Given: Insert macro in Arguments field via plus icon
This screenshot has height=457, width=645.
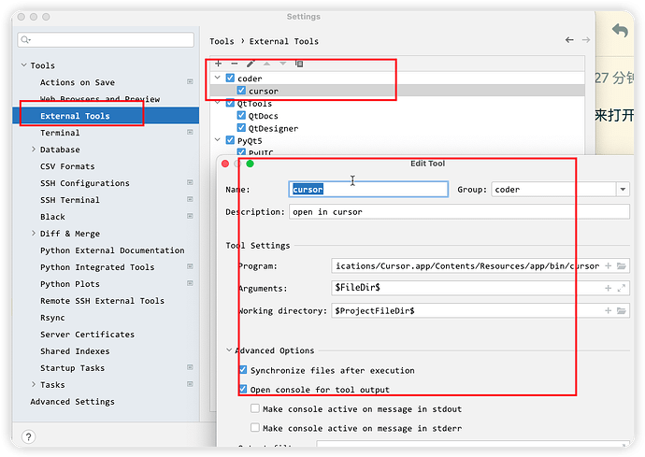Looking at the screenshot, I should point(608,289).
